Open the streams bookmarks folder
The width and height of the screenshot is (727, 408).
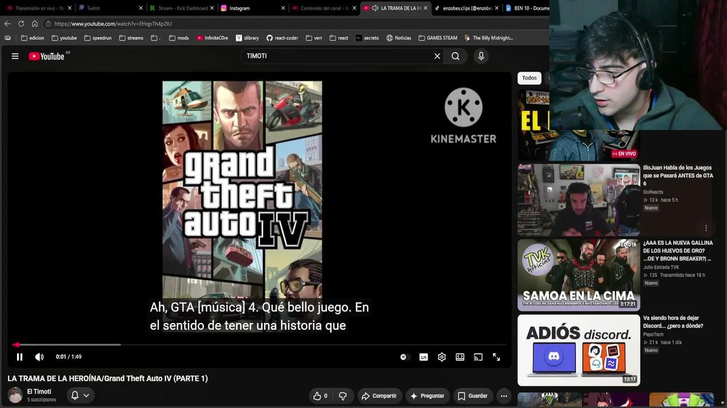(131, 38)
